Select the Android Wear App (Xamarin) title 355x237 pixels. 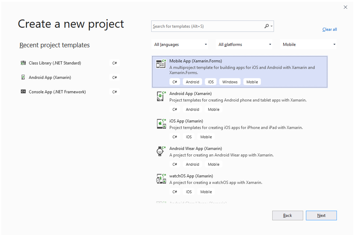[x=196, y=148]
